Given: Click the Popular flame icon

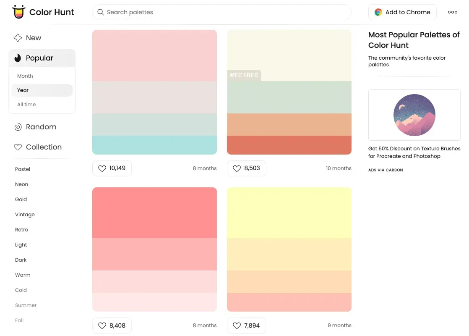Looking at the screenshot, I should point(18,58).
